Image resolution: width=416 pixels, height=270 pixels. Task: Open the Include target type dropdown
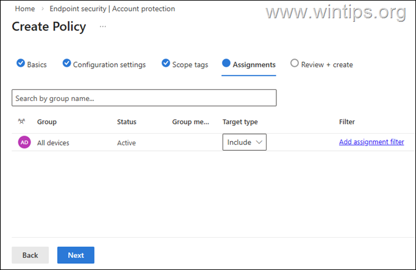[x=245, y=142]
